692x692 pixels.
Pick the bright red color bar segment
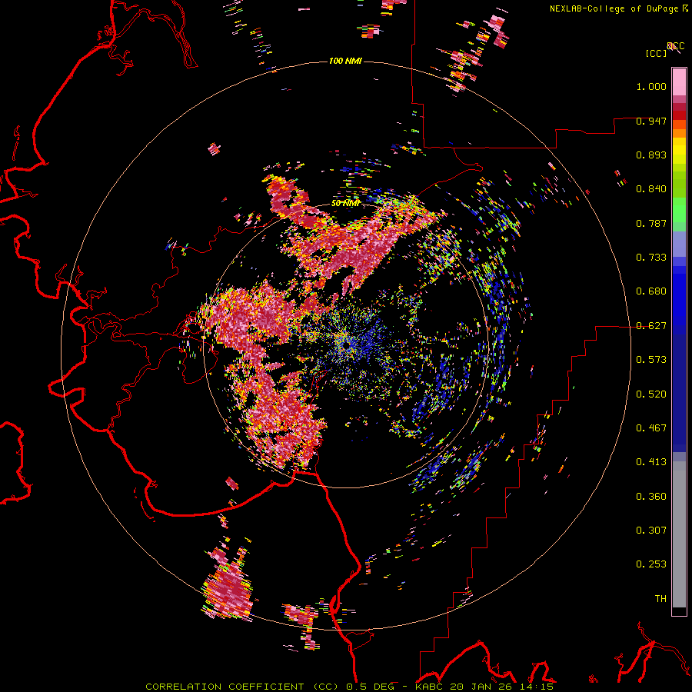pos(679,115)
